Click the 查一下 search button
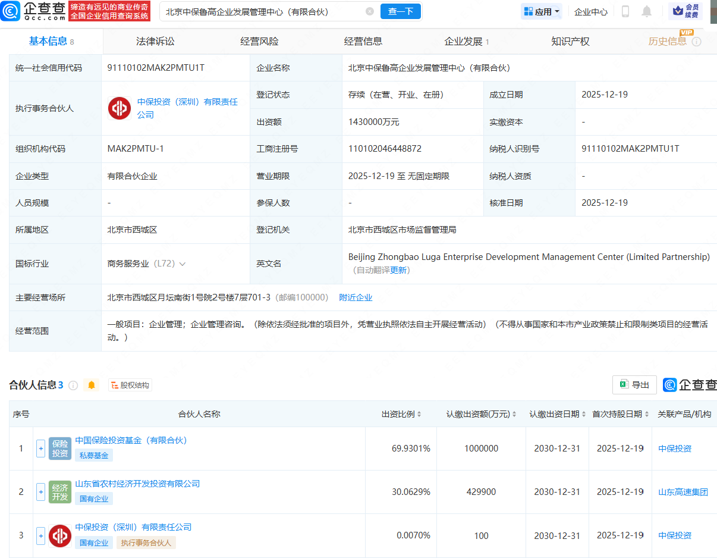The width and height of the screenshot is (717, 558). 400,11
